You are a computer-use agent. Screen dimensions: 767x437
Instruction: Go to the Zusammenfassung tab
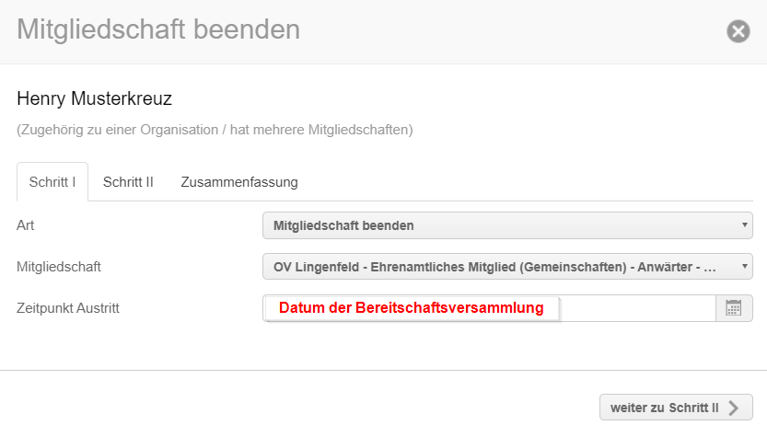pos(239,182)
